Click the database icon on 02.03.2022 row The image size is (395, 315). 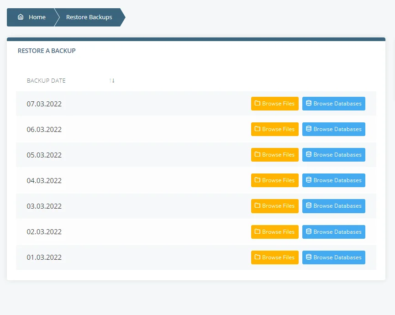click(x=308, y=231)
